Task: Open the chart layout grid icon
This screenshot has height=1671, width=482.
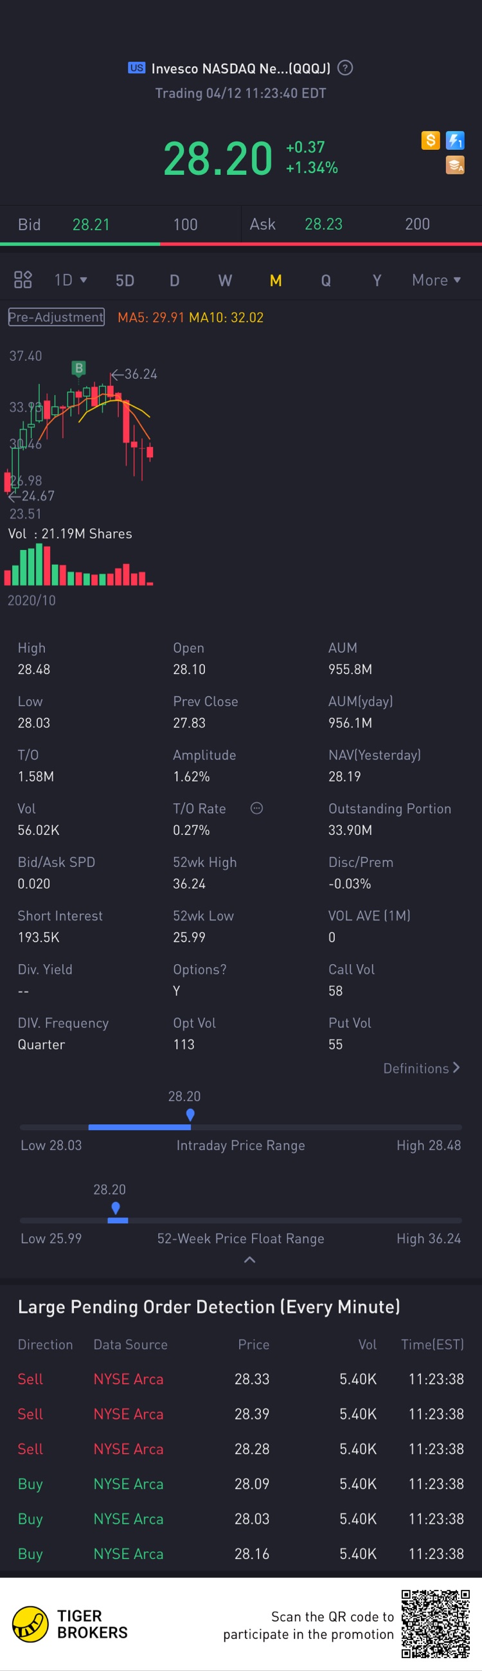Action: click(22, 280)
